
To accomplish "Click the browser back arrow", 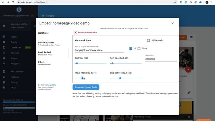I will pyautogui.click(x=3, y=2).
